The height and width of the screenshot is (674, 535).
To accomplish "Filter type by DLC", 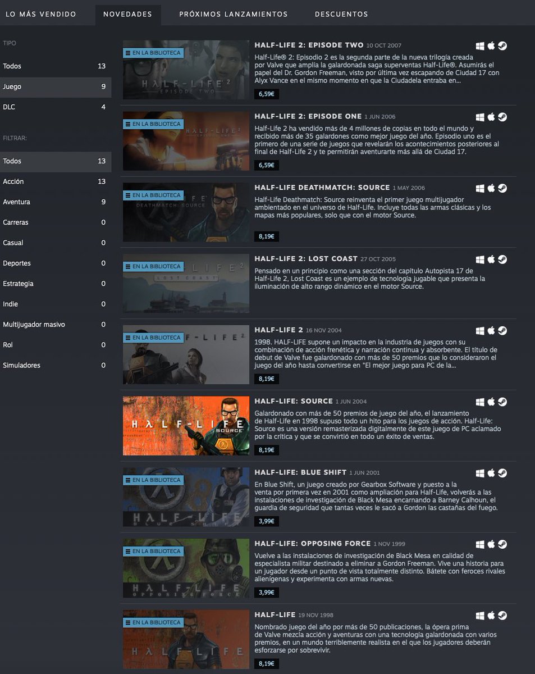I will pyautogui.click(x=55, y=107).
